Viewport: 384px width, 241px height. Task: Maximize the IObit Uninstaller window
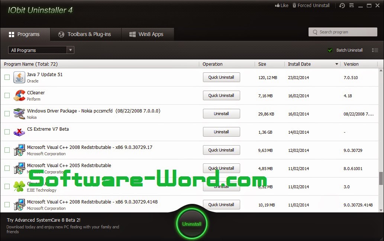click(369, 5)
